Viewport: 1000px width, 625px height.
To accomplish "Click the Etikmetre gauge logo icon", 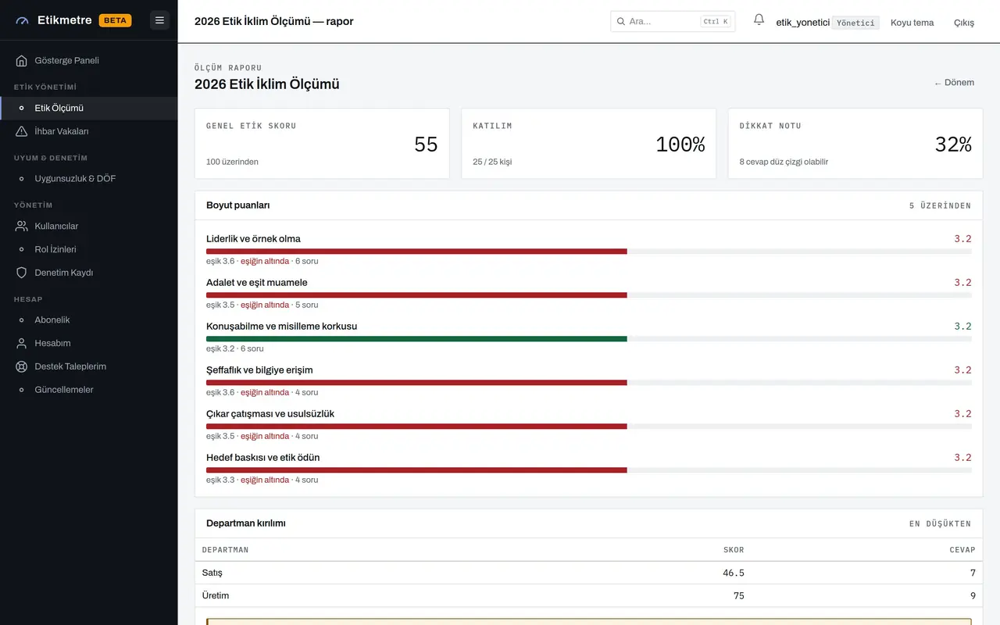I will tap(22, 21).
